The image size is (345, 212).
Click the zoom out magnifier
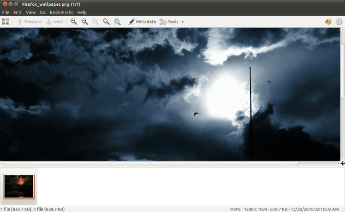tap(85, 21)
